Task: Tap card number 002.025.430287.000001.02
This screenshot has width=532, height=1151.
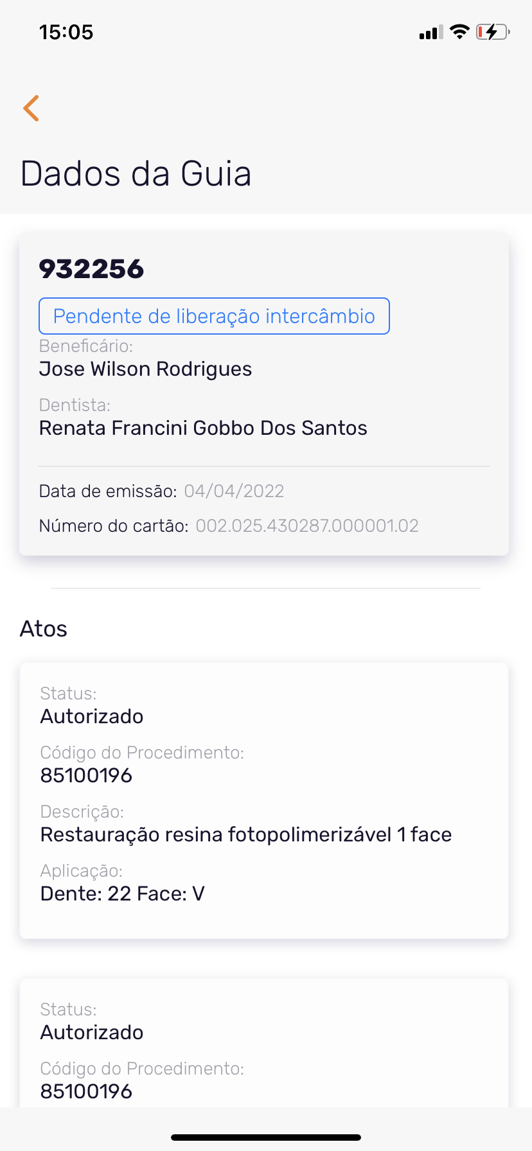Action: coord(307,526)
